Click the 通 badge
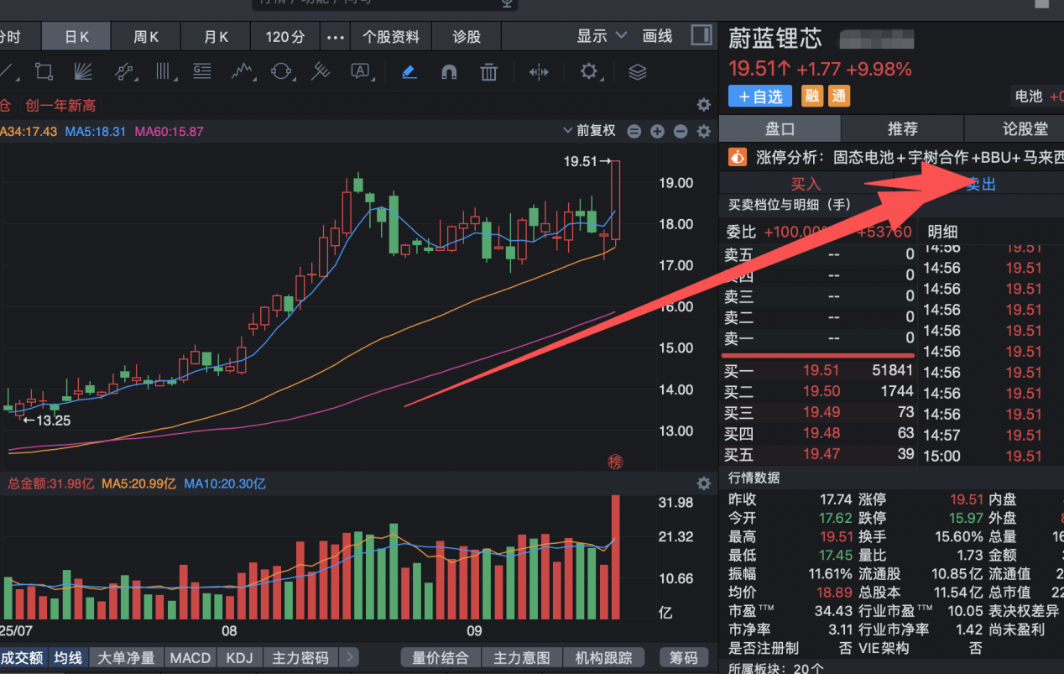1064x674 pixels. 839,96
